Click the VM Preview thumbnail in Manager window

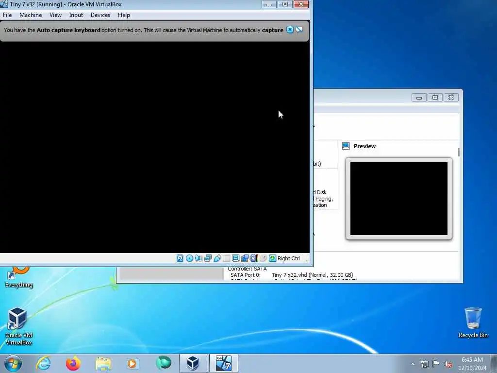[x=399, y=199]
